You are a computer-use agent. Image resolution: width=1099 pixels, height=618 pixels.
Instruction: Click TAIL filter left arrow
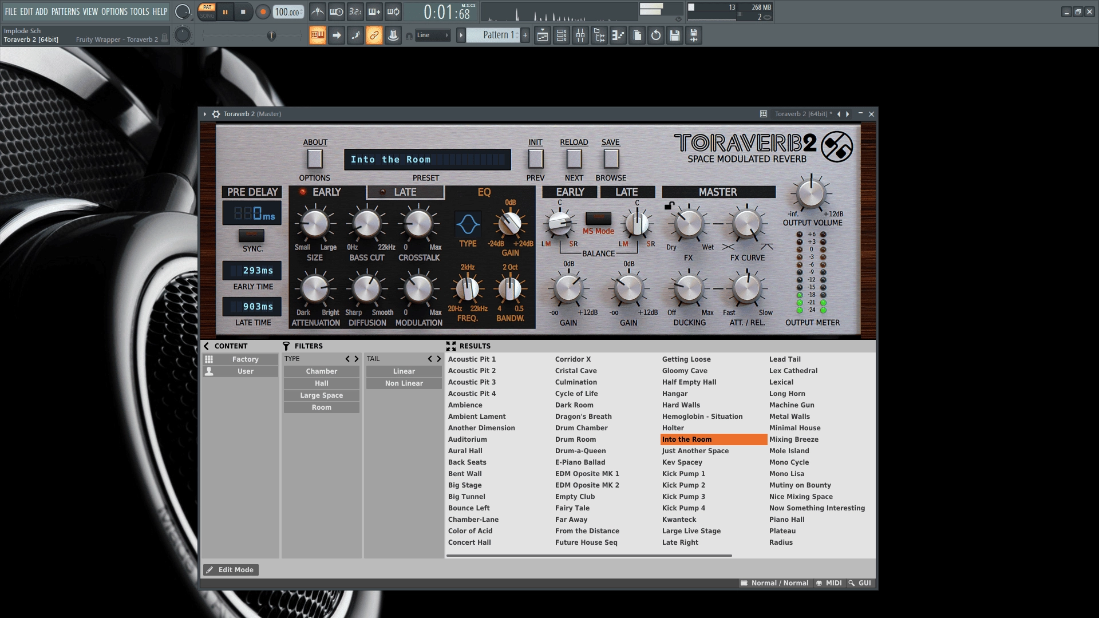430,359
